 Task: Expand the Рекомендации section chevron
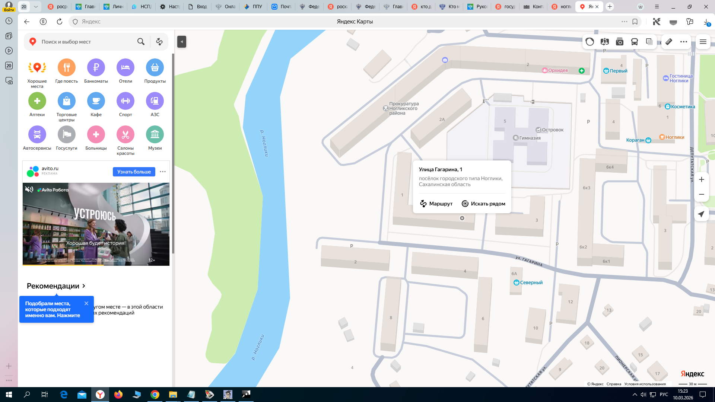pyautogui.click(x=84, y=286)
